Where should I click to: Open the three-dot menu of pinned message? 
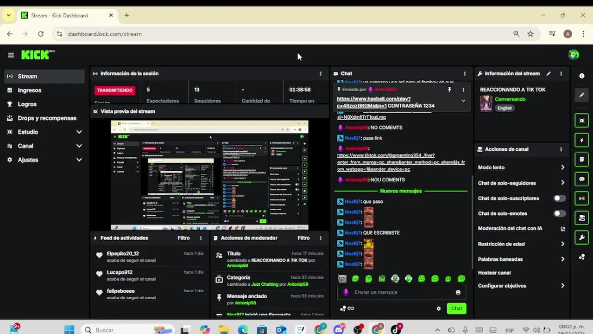coord(463,90)
